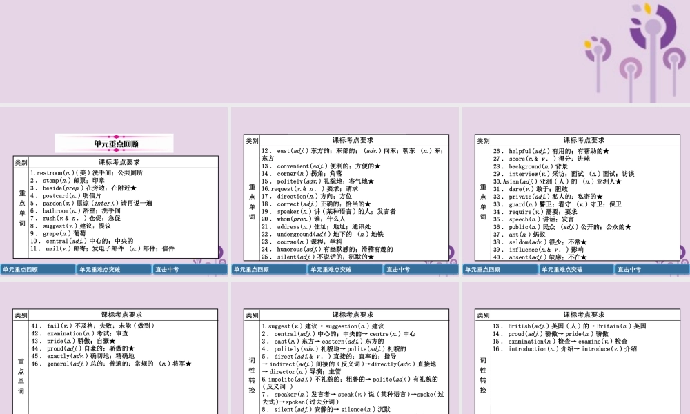Screen dimensions: 690x414
Task: Select the row '26. helpful(adj.)有用的'
Action: tap(551, 151)
